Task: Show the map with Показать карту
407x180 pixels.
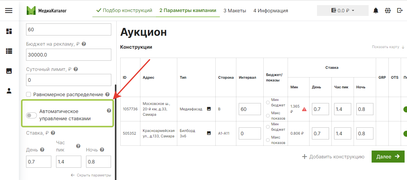Action: pyautogui.click(x=386, y=47)
